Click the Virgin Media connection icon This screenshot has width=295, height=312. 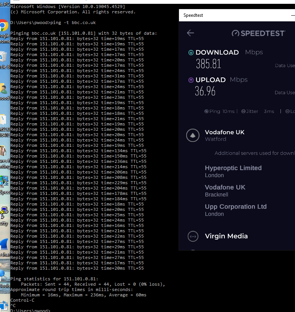[x=193, y=236]
